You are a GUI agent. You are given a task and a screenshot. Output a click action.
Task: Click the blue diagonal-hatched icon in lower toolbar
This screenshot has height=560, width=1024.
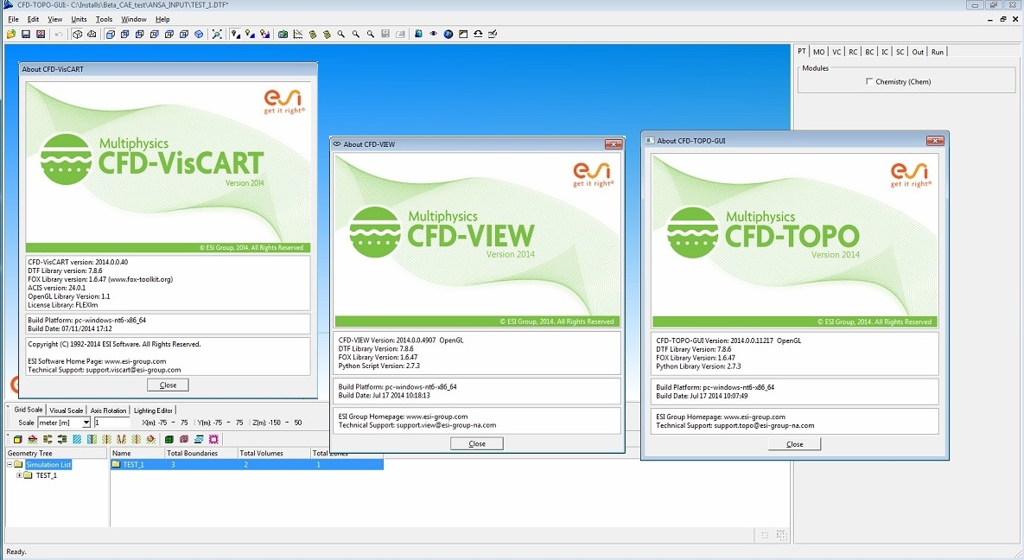(77, 439)
